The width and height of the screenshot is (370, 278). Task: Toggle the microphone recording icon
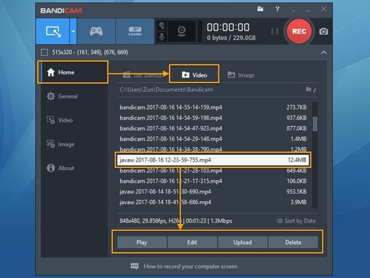pyautogui.click(x=162, y=37)
